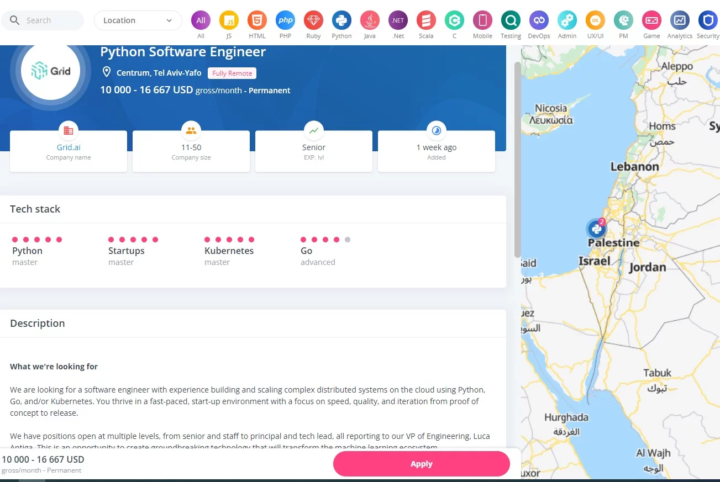Viewport: 720px width, 482px height.
Task: Click the Kubernetes skill in tech stack
Action: (229, 251)
